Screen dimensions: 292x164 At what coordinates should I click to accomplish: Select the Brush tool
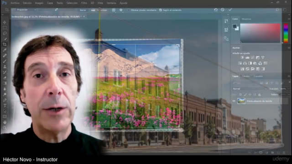5,61
